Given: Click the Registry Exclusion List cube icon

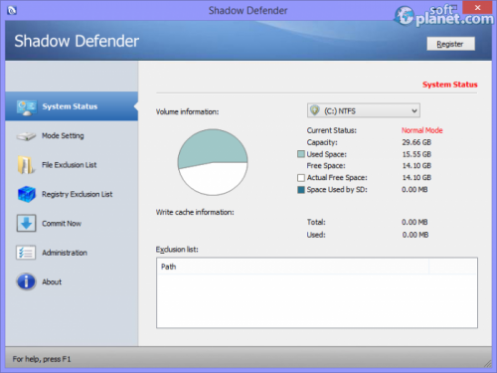Looking at the screenshot, I should (x=27, y=194).
